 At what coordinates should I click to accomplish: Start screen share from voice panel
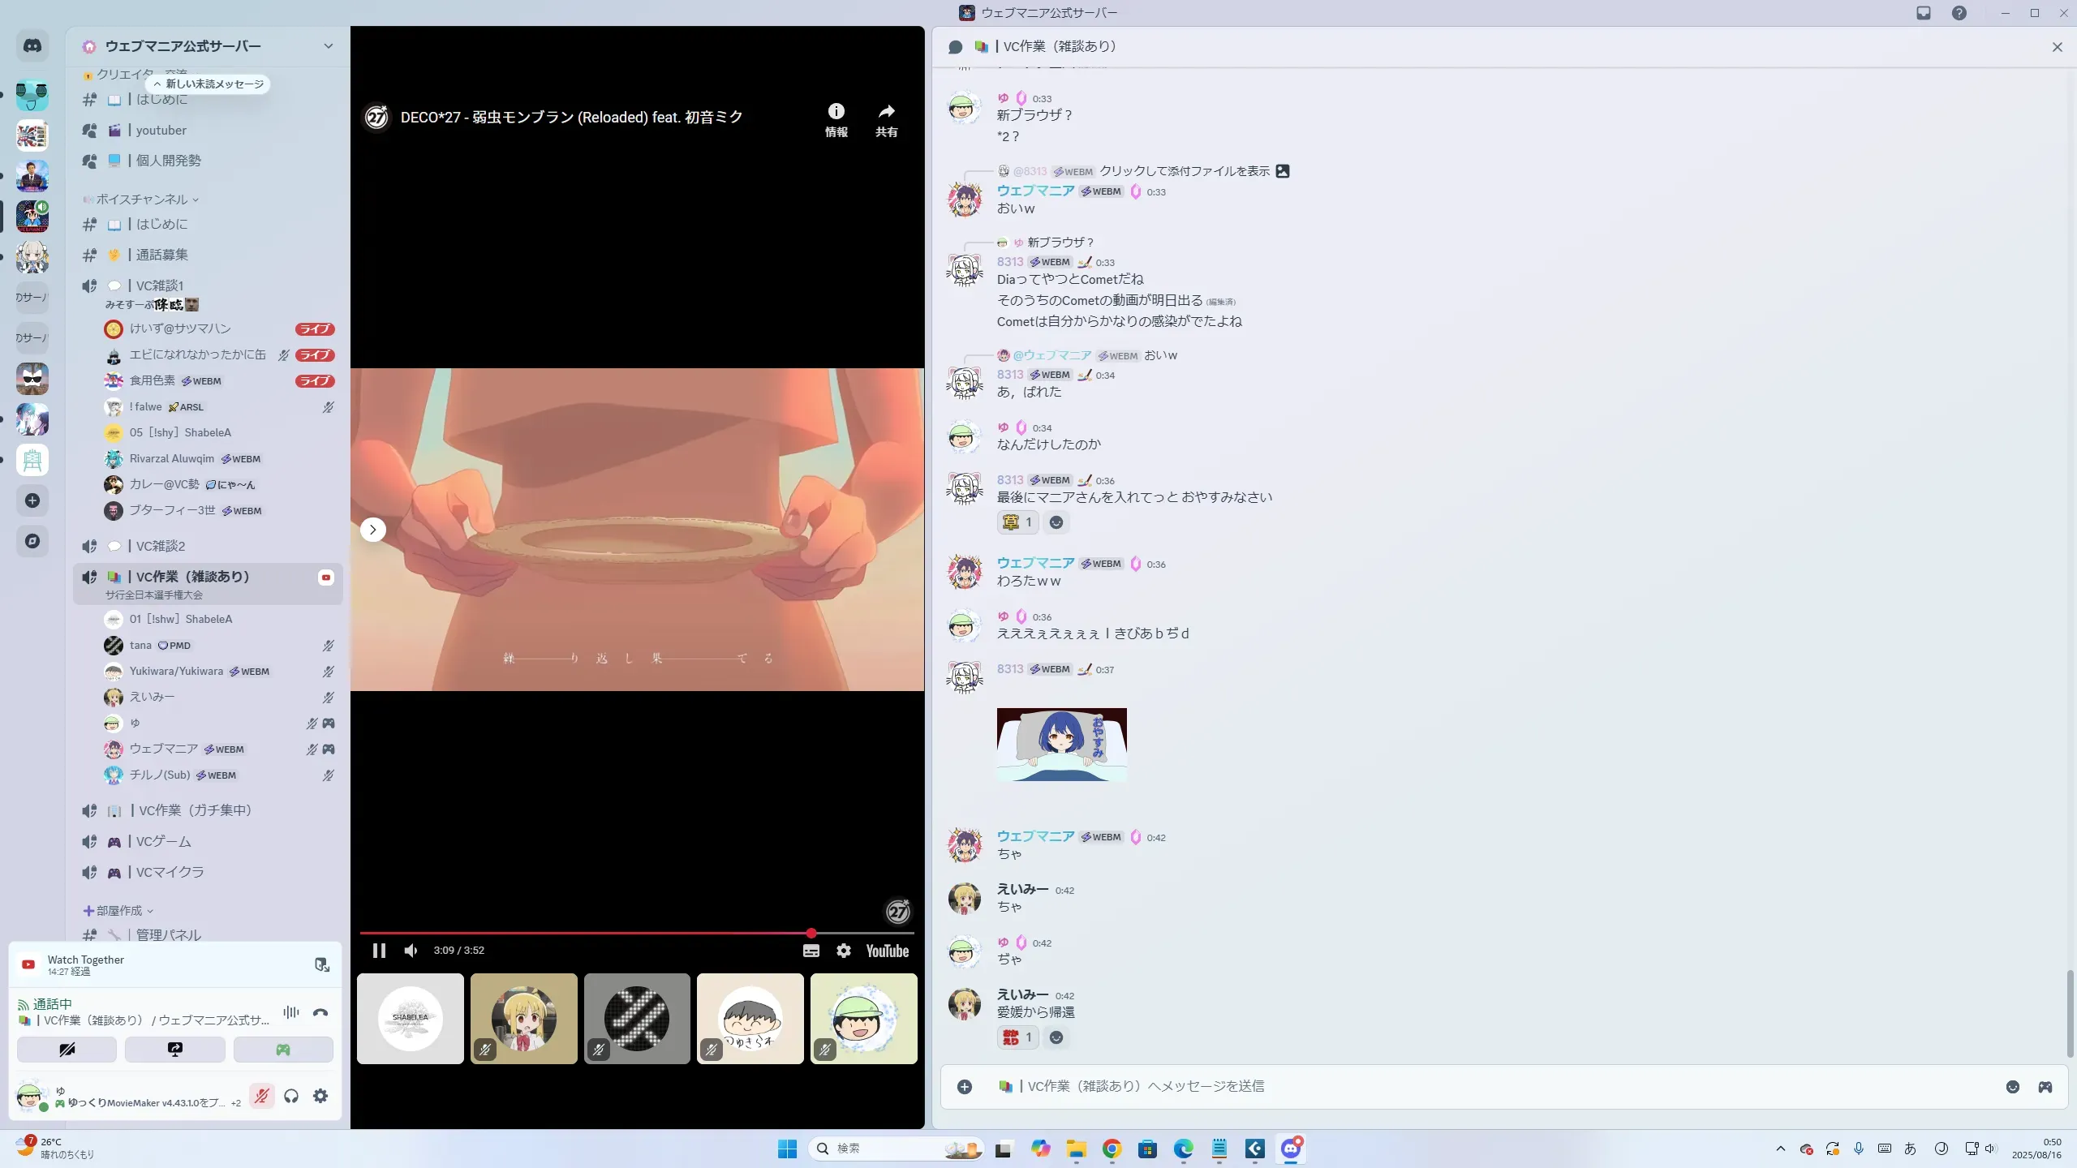click(x=174, y=1050)
